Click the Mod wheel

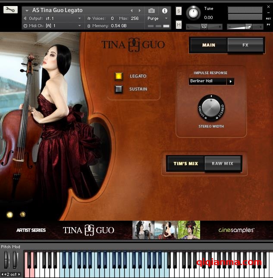coord(15,260)
